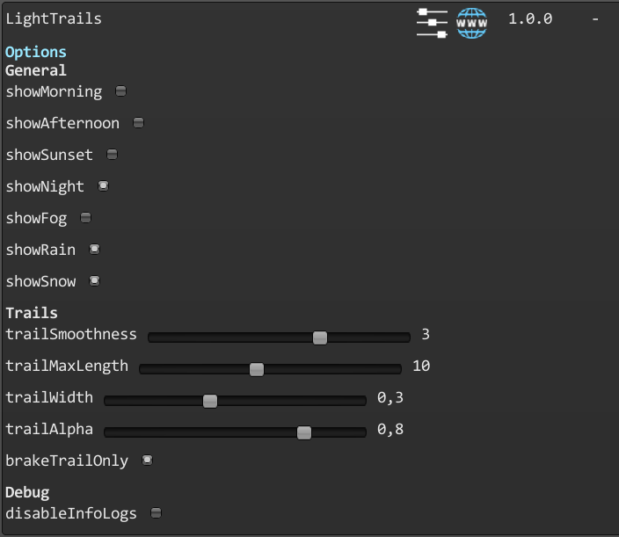The width and height of the screenshot is (619, 537).
Task: Click the trailSmoothness slider handle
Action: 320,337
